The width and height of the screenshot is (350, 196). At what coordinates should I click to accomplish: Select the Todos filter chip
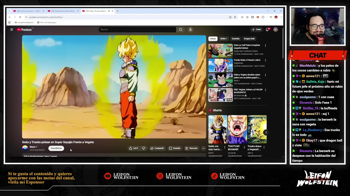[213, 39]
